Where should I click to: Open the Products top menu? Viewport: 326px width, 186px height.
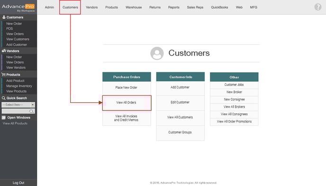(x=111, y=7)
